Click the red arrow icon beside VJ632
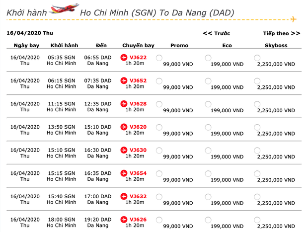Viewport: 308px width, 232px height. (x=124, y=196)
